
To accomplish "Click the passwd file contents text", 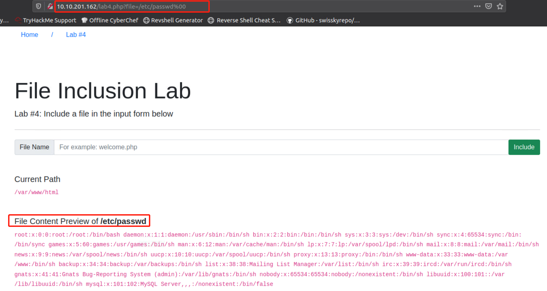I will [270, 259].
